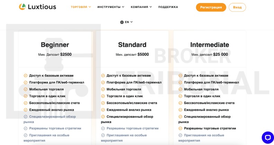Click Beginner's Доступ к базовым активам checkmark
Image resolution: width=274 pixels, height=145 pixels.
26,75
